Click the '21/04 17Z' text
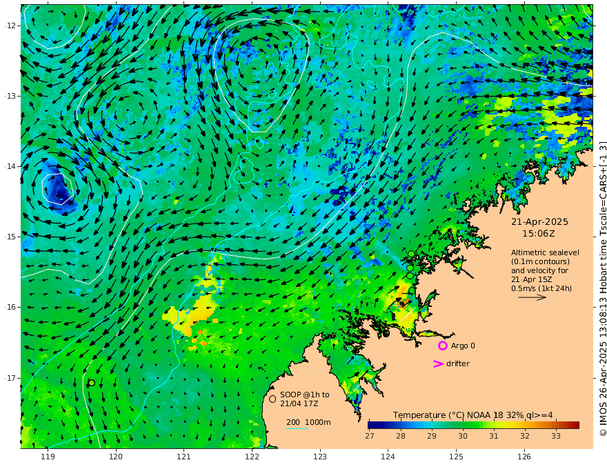Screen dimensions: 607x469 299,403
